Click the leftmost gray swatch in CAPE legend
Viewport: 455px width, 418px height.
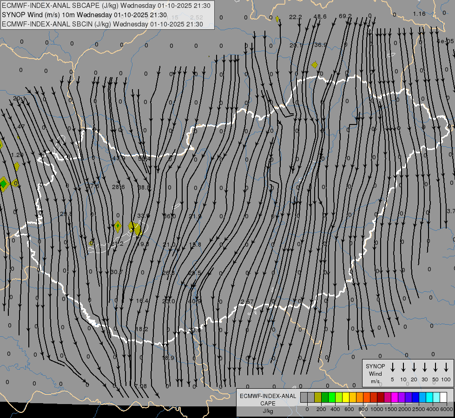[304, 397]
